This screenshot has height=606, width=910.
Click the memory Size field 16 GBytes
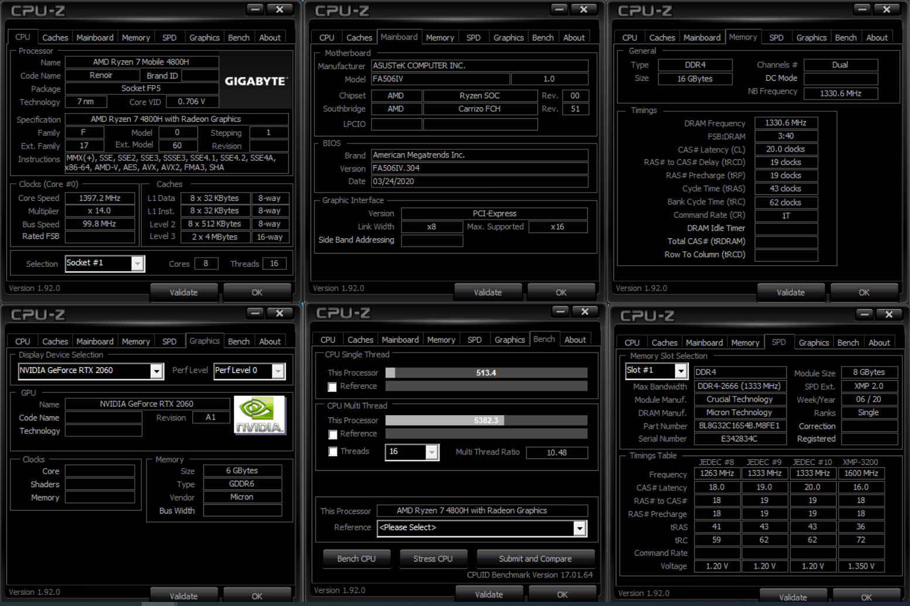(695, 79)
